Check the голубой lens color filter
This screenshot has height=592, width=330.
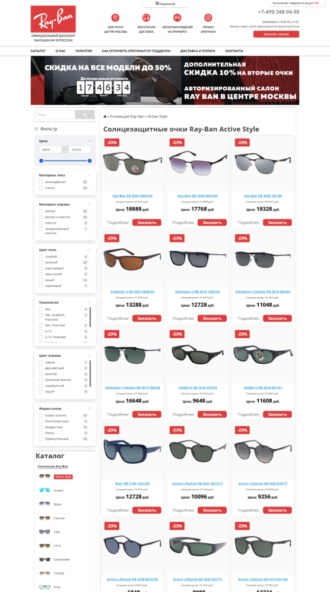(x=40, y=256)
